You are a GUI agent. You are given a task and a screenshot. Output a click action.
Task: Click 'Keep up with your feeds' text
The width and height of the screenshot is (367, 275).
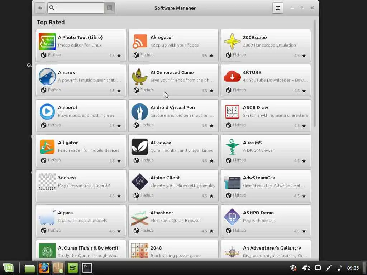[x=175, y=45]
